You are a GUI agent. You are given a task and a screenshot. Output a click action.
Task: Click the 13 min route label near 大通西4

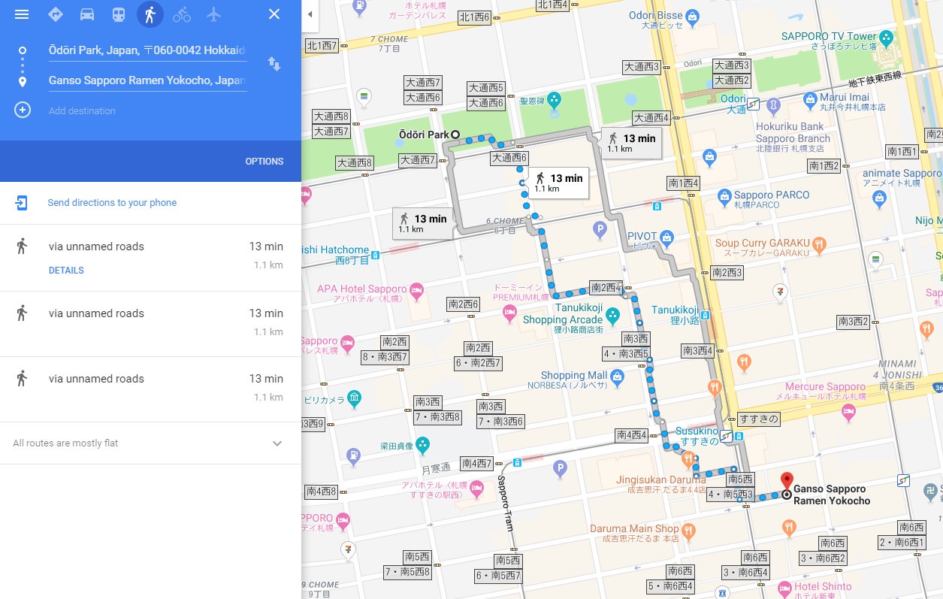631,143
